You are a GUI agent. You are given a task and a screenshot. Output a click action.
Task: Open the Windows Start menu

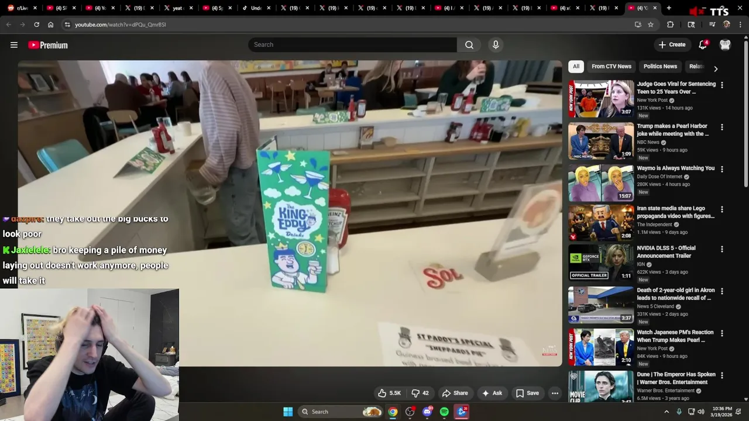click(x=288, y=412)
